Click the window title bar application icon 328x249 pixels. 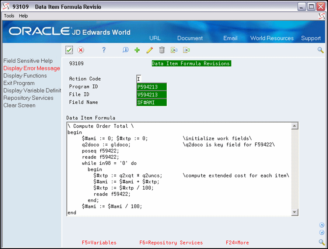pyautogui.click(x=6, y=7)
